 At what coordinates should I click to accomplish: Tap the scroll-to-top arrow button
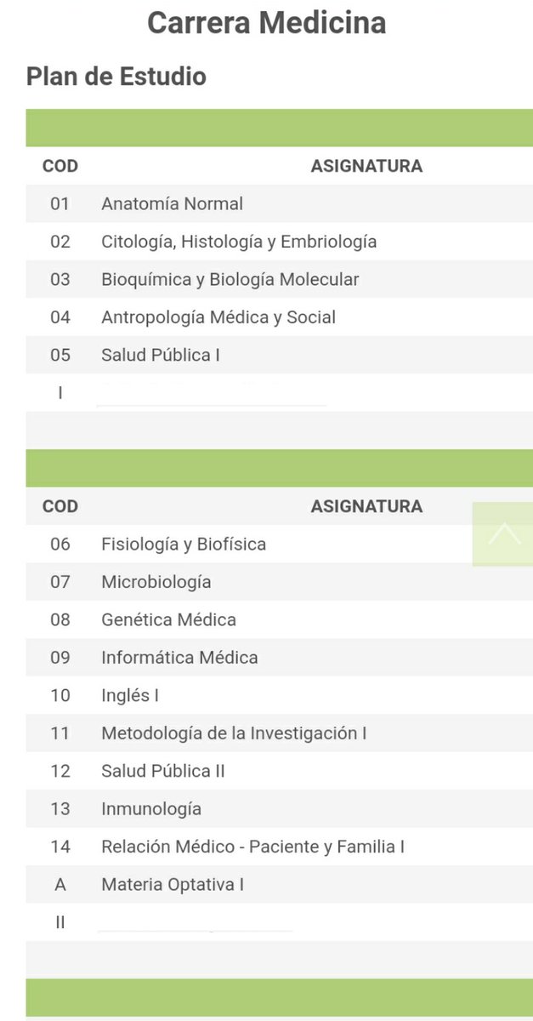(503, 533)
